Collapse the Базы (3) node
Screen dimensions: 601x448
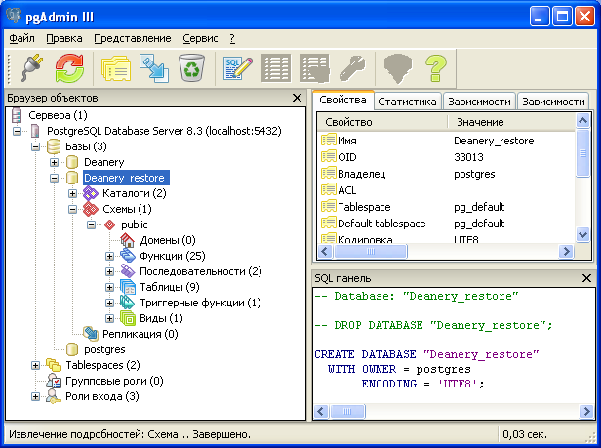point(35,147)
